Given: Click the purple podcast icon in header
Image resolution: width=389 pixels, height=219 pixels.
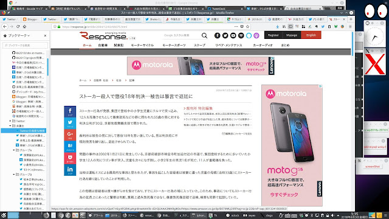Looking at the screenshot, I should tap(256, 35).
